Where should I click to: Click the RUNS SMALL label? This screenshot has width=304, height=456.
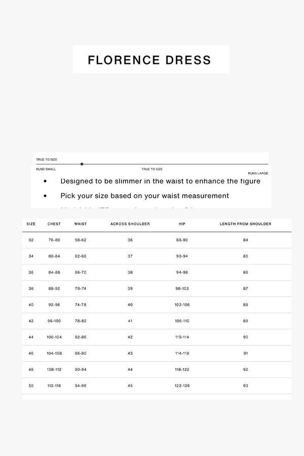click(46, 169)
